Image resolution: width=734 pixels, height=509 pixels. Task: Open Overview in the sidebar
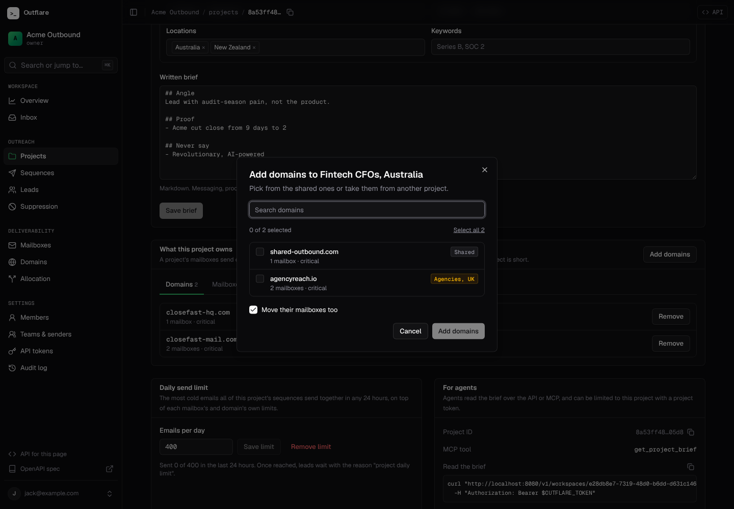click(x=61, y=101)
